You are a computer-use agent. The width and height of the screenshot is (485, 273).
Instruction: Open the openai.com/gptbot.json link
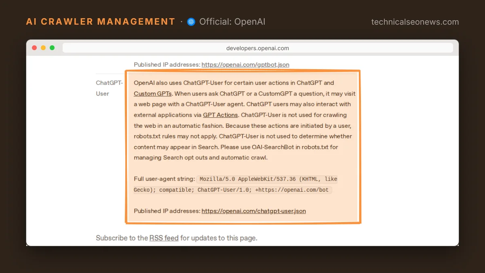(245, 65)
